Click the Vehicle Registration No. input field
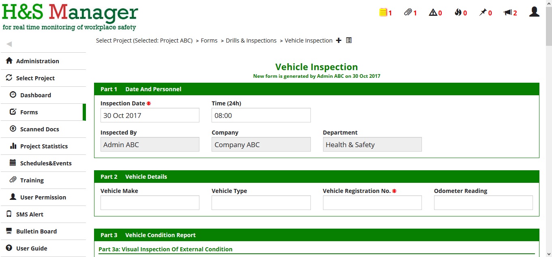The height and width of the screenshot is (257, 552). (372, 203)
